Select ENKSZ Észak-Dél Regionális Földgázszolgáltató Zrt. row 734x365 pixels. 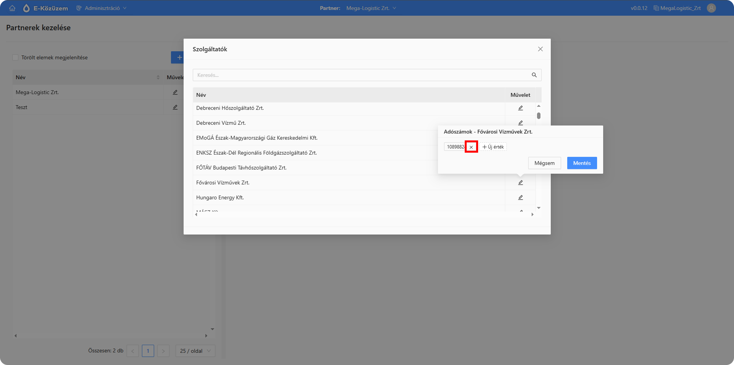tap(256, 153)
